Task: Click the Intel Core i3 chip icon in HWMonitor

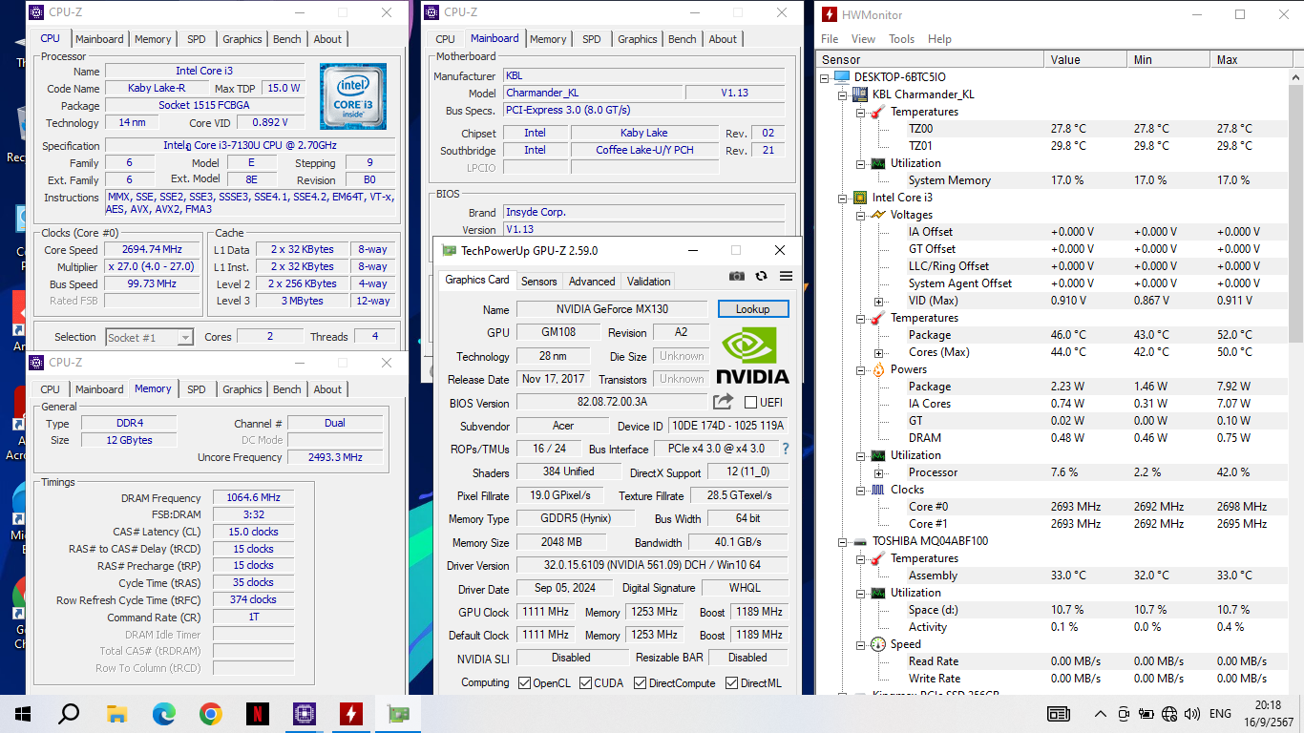Action: (860, 198)
